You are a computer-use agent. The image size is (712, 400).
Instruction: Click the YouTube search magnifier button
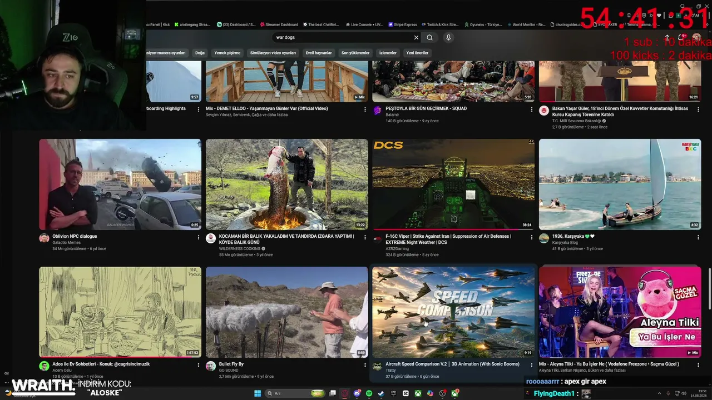(429, 37)
